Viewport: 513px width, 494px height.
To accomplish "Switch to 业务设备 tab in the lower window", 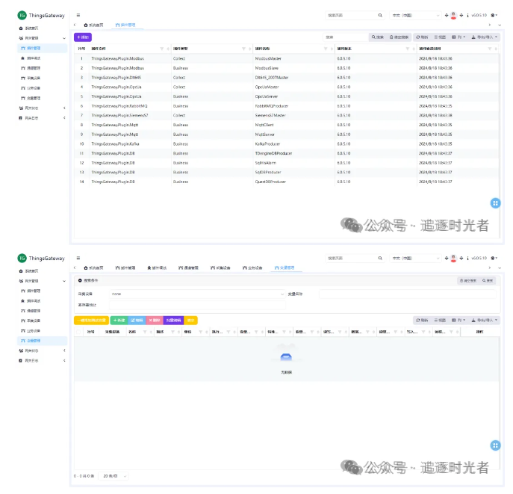I will click(x=252, y=268).
